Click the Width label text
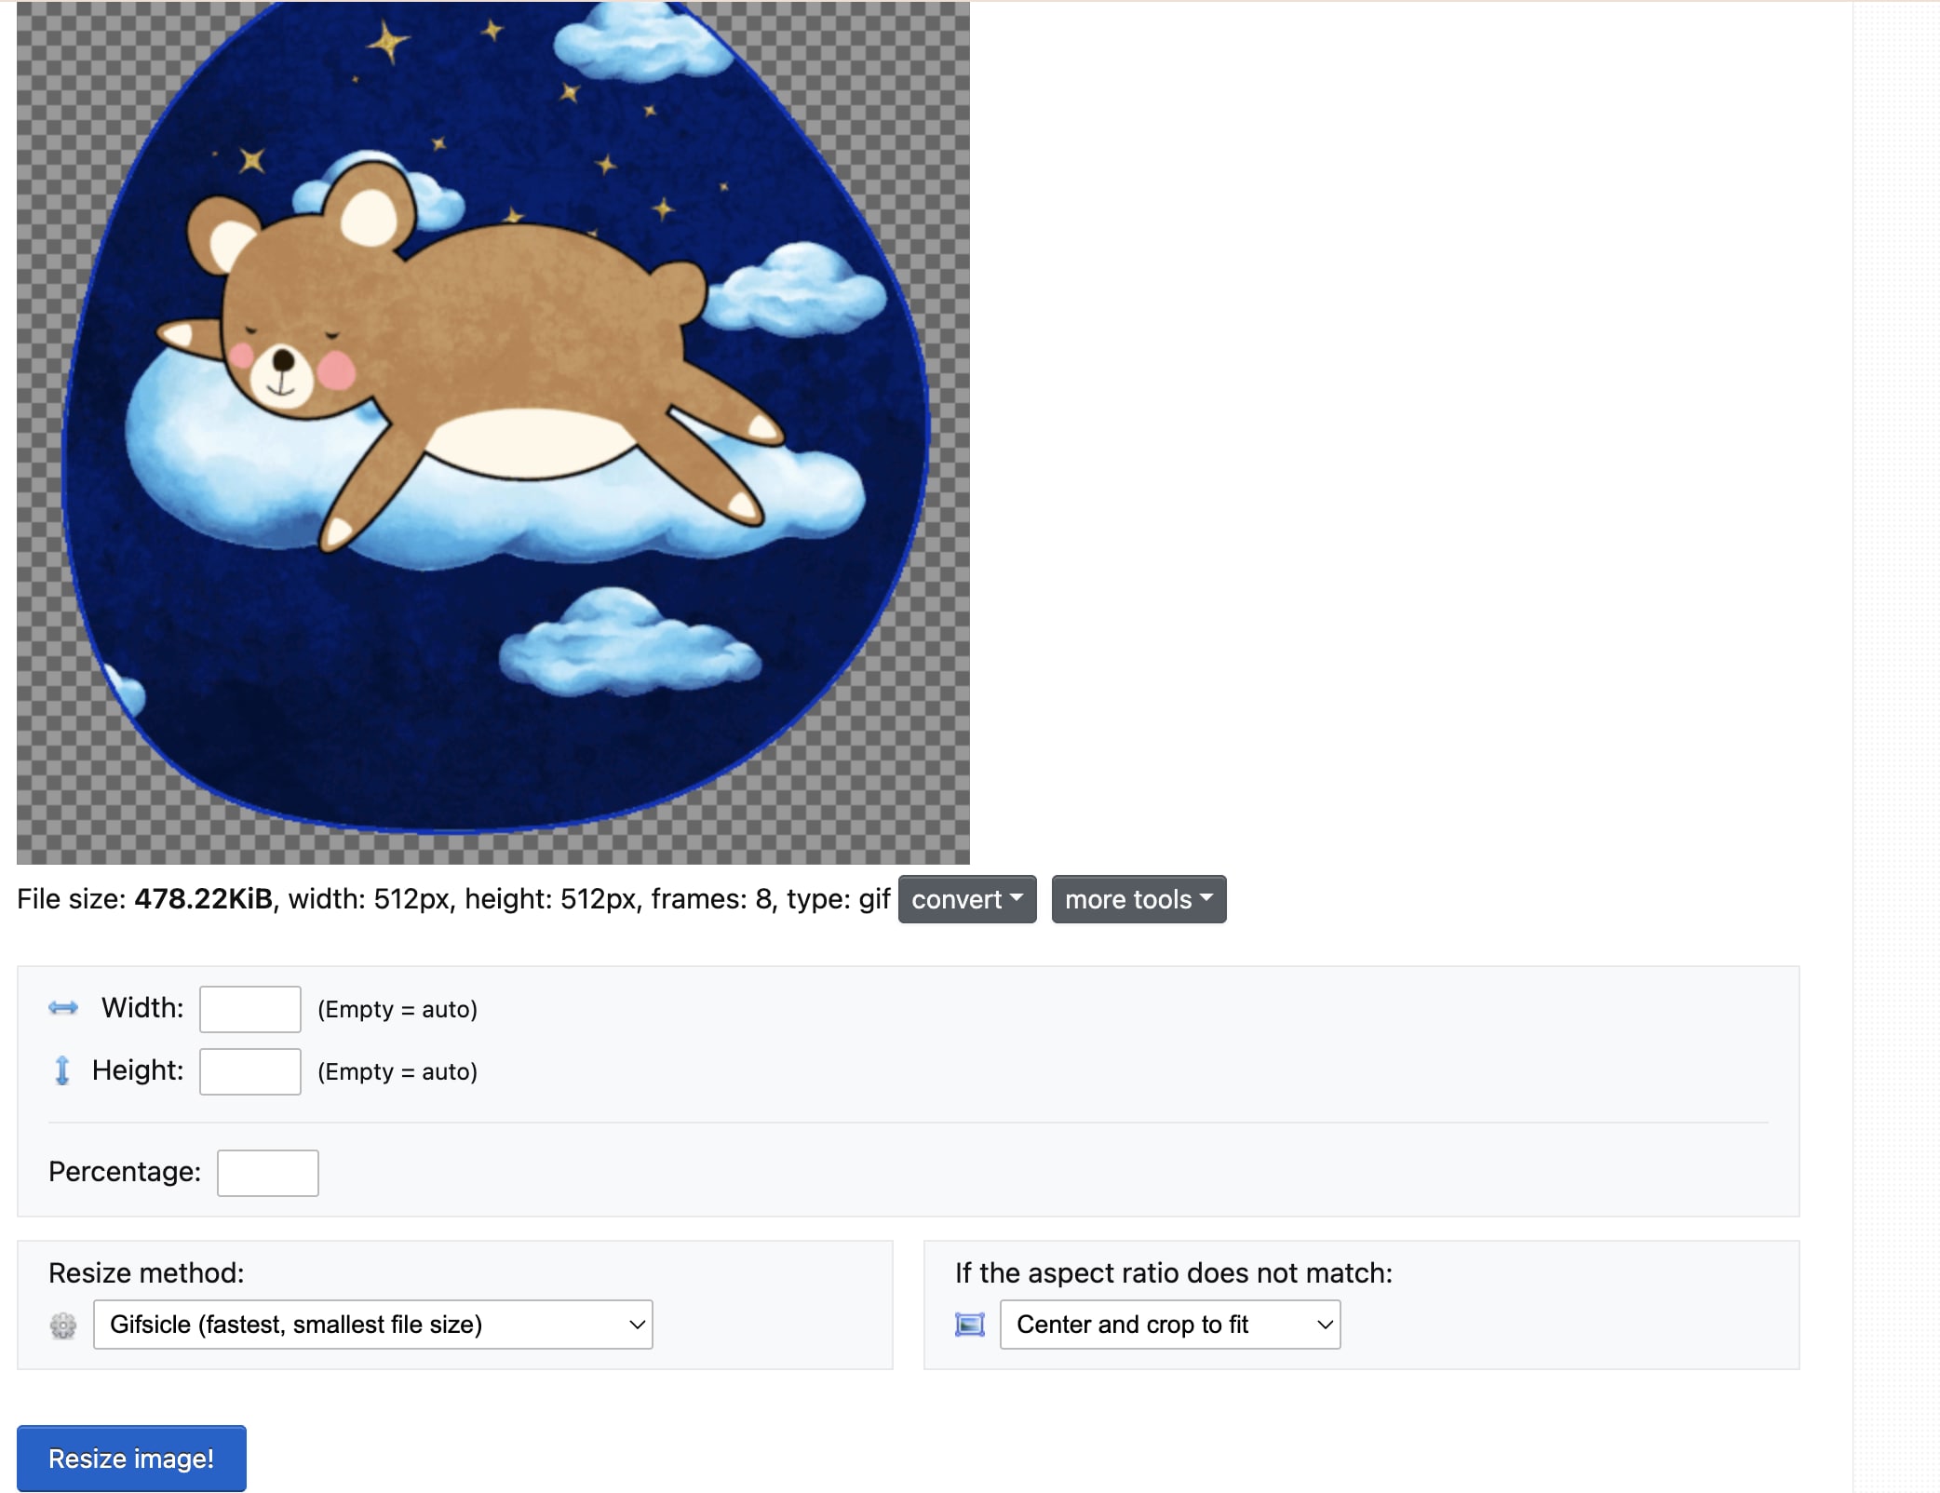Screen dimensions: 1940x1493 pos(142,1008)
